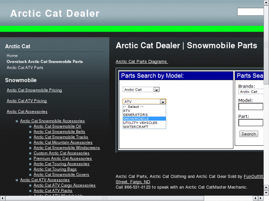Go to Home in sidebar
Viewport: 269px width, 201px height.
pyautogui.click(x=12, y=56)
